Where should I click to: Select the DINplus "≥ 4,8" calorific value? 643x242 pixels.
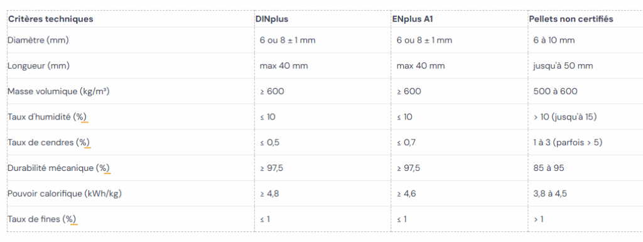(x=269, y=194)
